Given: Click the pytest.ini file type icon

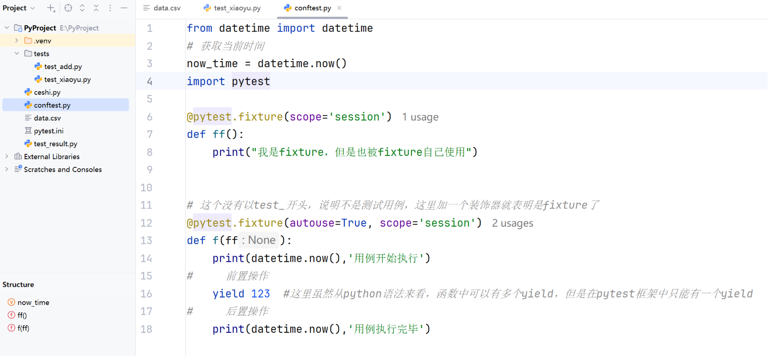Looking at the screenshot, I should point(28,131).
